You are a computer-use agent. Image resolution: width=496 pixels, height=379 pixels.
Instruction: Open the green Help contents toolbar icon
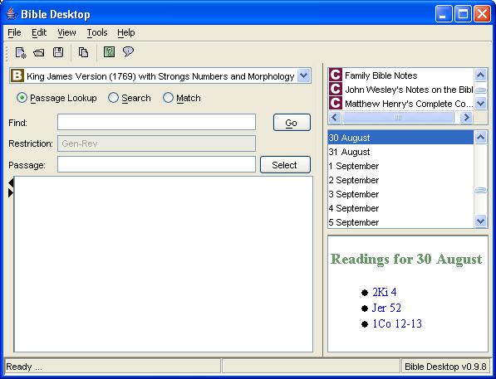(x=109, y=51)
